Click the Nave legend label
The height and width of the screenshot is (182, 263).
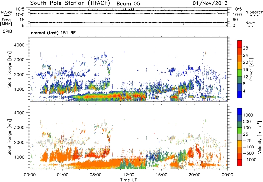(x=250, y=23)
